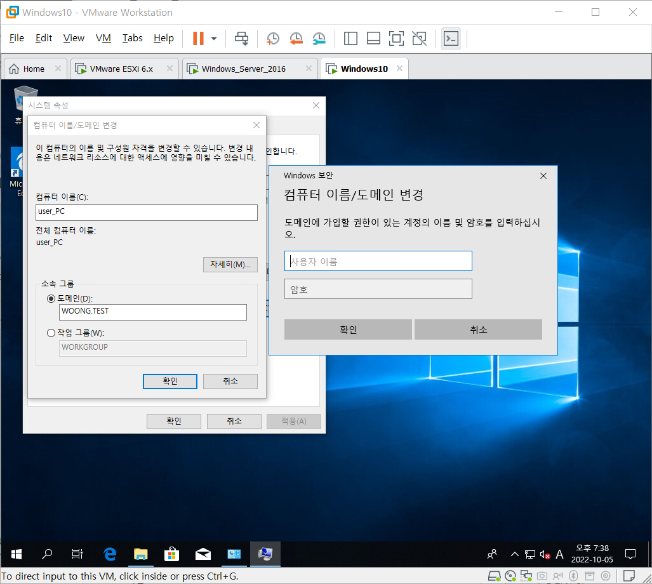Click the domain field containing WOONG.TEST
Screen dimensions: 652x584
152,312
